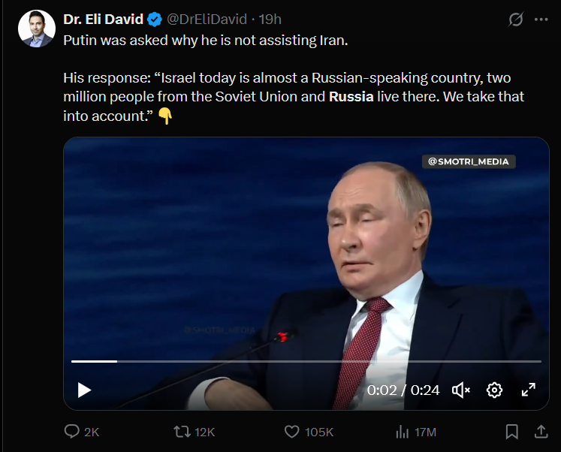Click the @DrEliDavid handle
561x452 pixels.
coord(207,20)
